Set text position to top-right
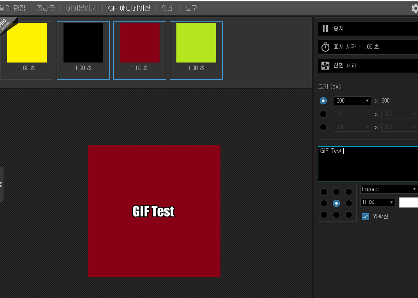This screenshot has height=298, width=418. click(x=349, y=192)
